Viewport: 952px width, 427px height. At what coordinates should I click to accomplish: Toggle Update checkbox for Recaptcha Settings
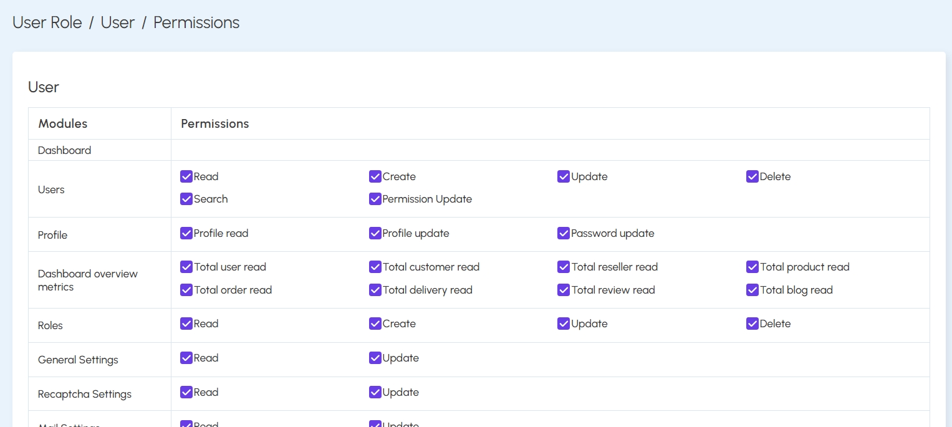[x=375, y=392]
